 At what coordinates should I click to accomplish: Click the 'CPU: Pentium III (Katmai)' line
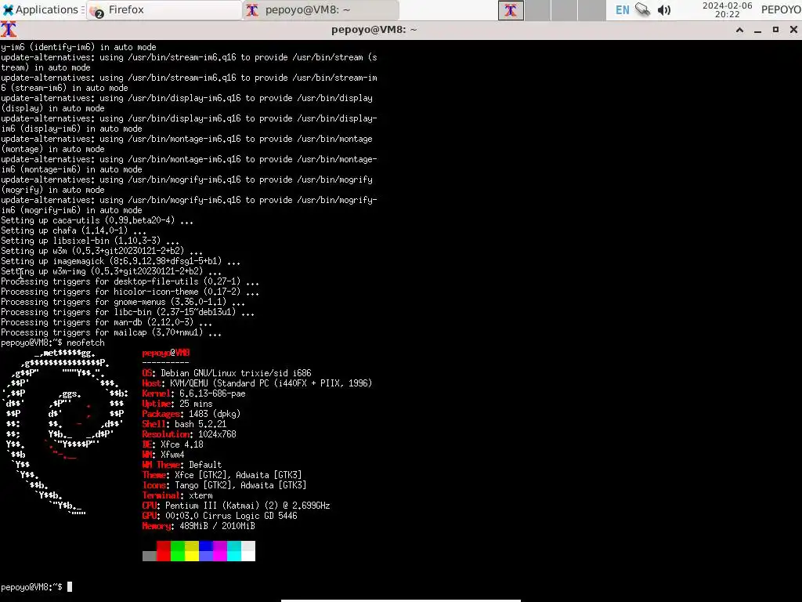tap(236, 506)
